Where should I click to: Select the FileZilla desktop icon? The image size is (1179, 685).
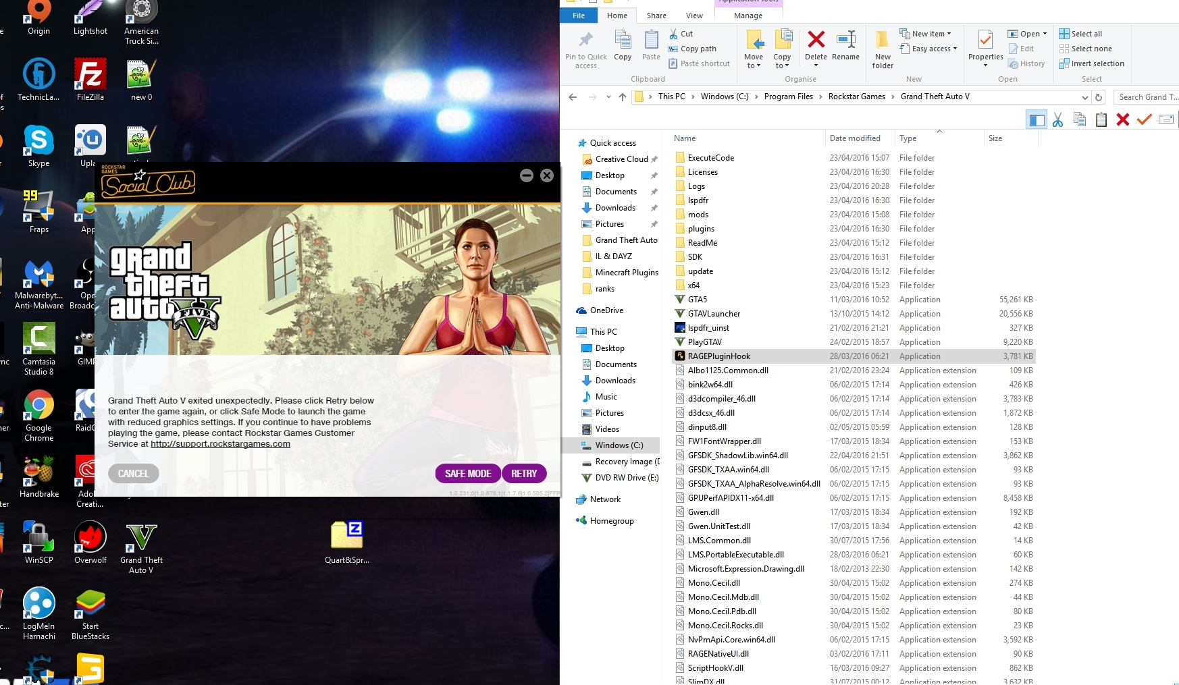90,80
